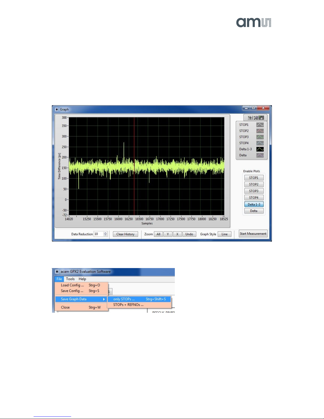Select the crosshair cursor tool
The height and width of the screenshot is (419, 324).
250,118
